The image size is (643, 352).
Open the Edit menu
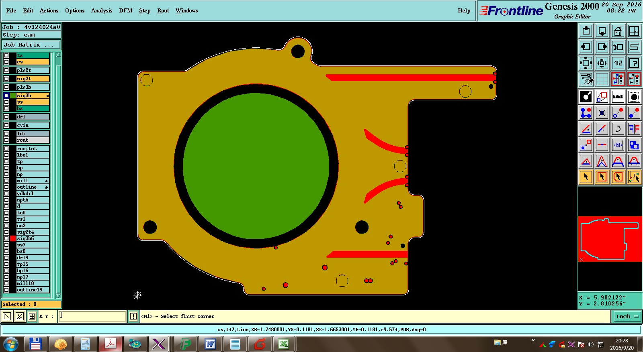click(x=28, y=10)
